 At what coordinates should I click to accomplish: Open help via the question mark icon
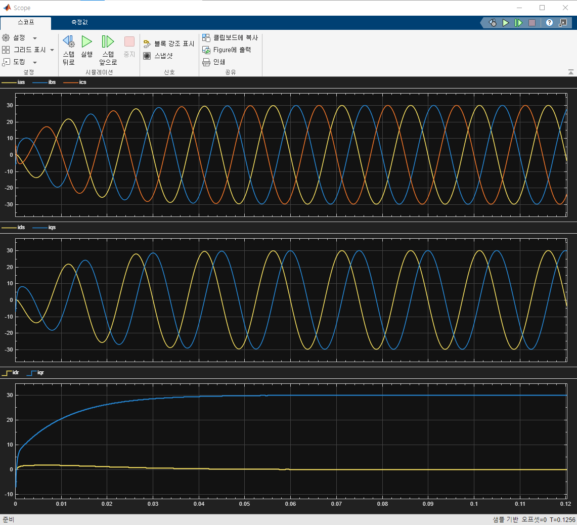tap(549, 23)
